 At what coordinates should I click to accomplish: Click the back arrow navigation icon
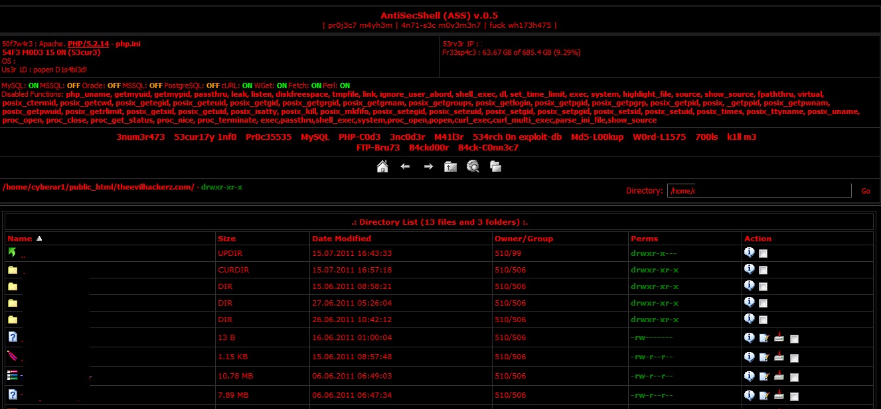coord(404,166)
